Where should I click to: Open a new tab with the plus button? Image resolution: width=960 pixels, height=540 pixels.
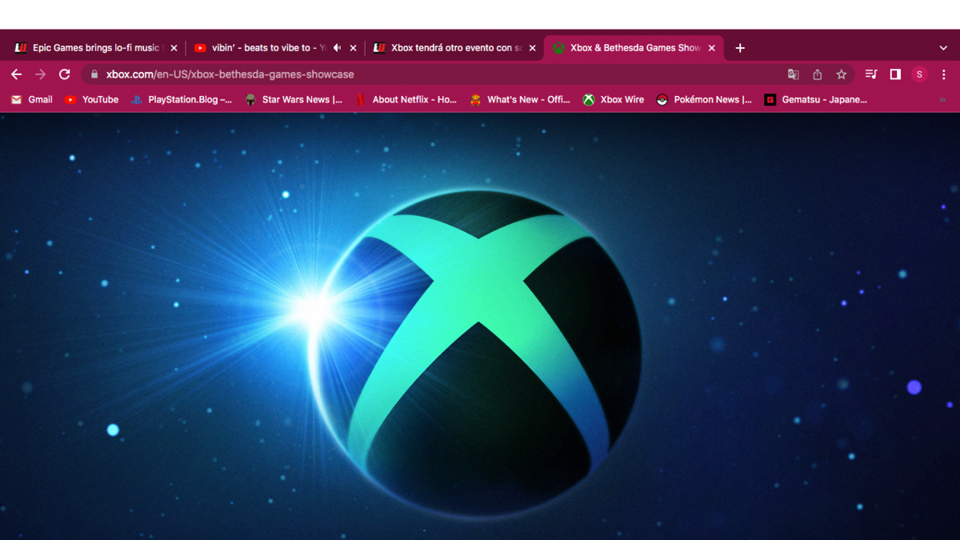click(x=740, y=48)
